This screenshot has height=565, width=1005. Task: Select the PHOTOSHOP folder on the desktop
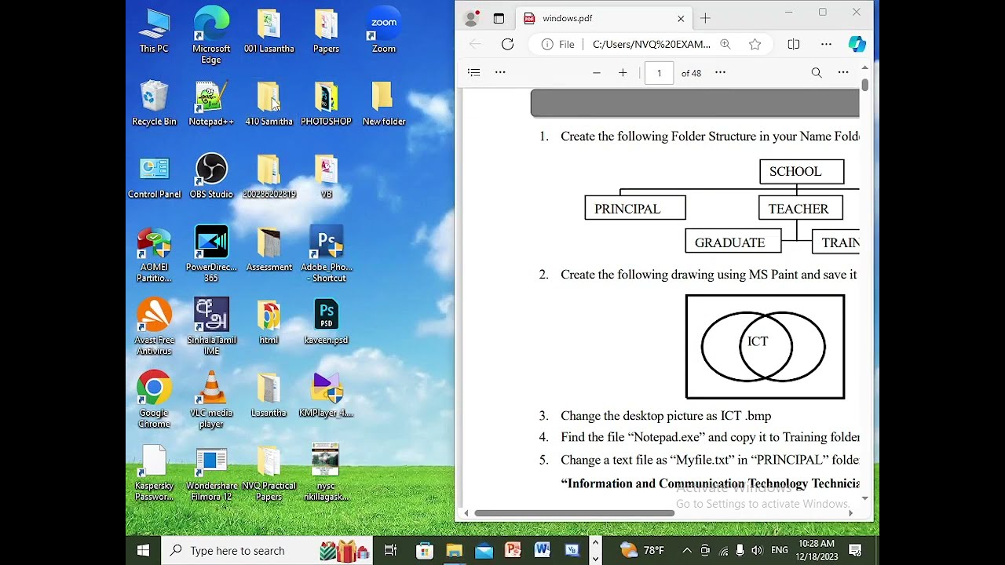click(x=326, y=104)
